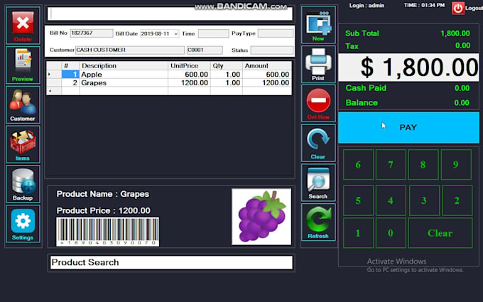Screen dimensions: 483x302
Task: Clear the bill using blue arrow icon
Action: (318, 143)
